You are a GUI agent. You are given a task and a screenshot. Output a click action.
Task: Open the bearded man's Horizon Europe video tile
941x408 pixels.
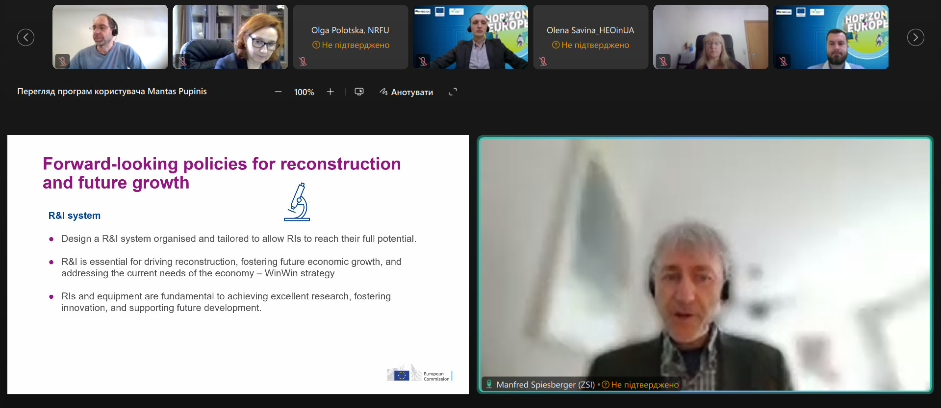pos(831,37)
